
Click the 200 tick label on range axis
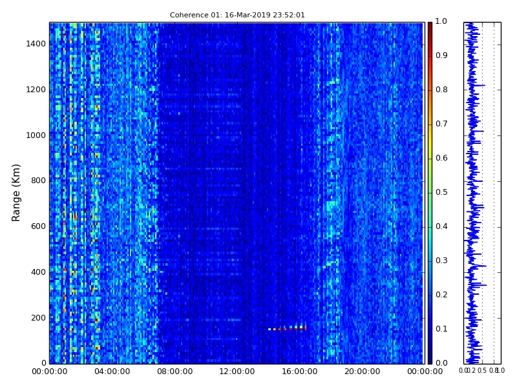click(x=38, y=318)
